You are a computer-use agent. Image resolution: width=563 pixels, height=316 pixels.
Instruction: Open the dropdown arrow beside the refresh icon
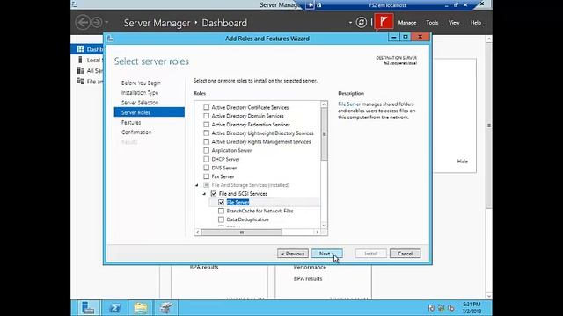[350, 23]
